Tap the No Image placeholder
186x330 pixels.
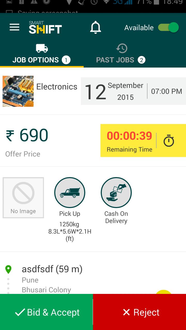click(23, 198)
